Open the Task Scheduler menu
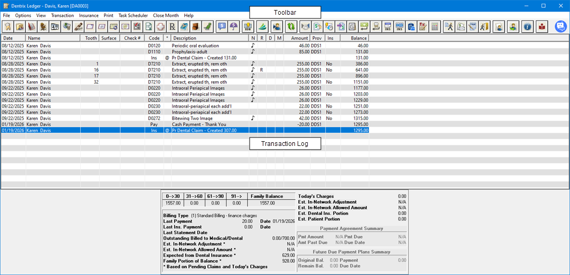The width and height of the screenshot is (570, 275). coord(133,15)
